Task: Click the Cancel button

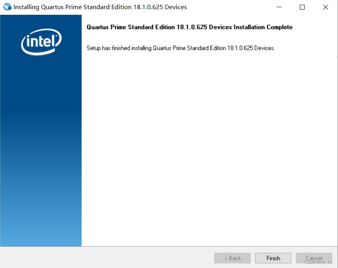Action: point(314,258)
